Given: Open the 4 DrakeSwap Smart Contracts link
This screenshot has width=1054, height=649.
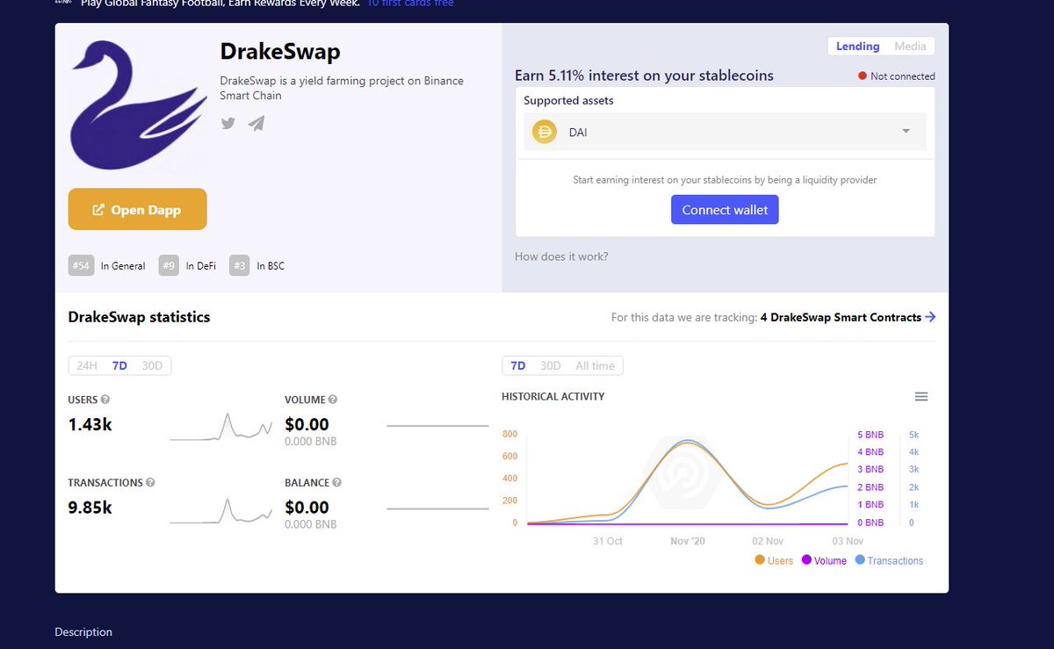Looking at the screenshot, I should [x=841, y=317].
